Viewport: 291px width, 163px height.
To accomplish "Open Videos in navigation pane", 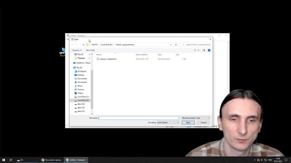I will click(x=80, y=93).
